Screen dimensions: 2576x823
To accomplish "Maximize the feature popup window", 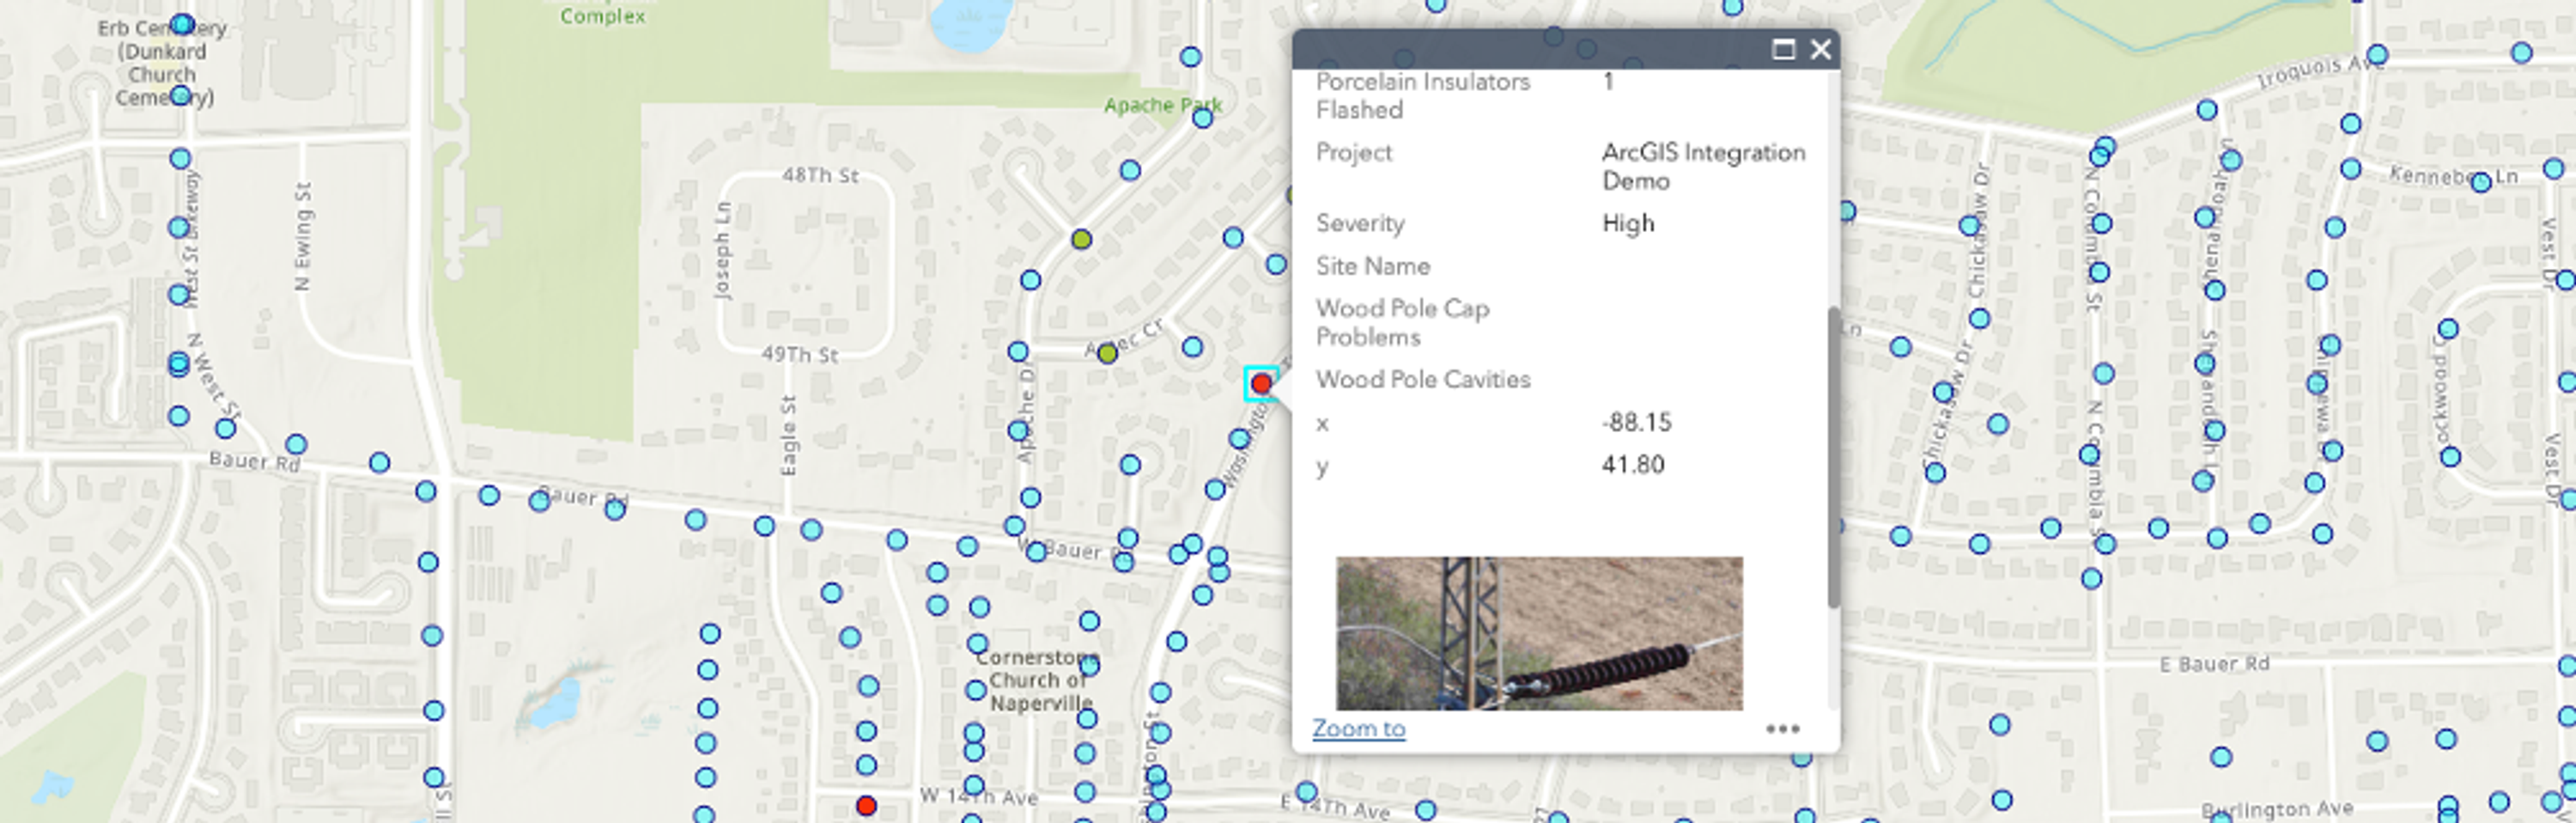I will tap(1783, 49).
